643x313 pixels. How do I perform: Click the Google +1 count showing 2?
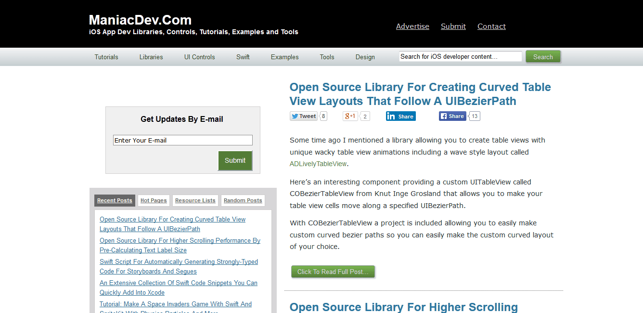tap(365, 116)
